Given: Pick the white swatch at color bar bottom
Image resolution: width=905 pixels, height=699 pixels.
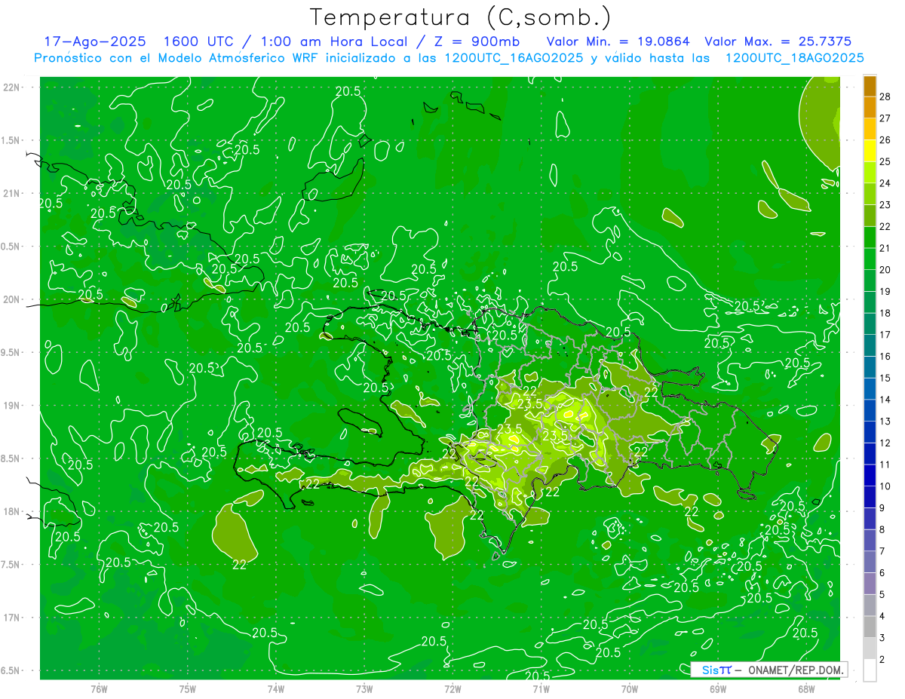Looking at the screenshot, I should 870,670.
